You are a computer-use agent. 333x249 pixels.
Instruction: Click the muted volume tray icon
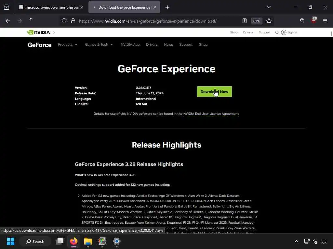click(315, 241)
